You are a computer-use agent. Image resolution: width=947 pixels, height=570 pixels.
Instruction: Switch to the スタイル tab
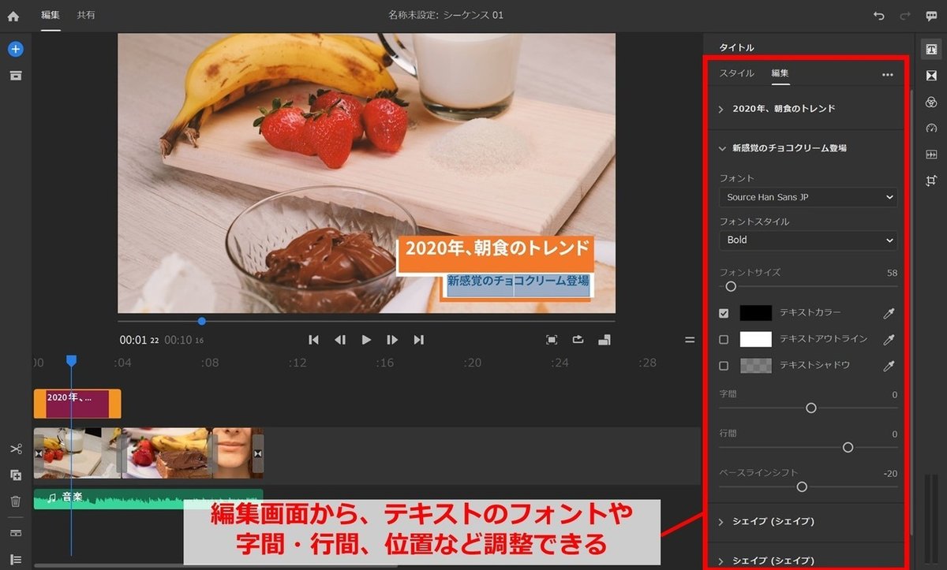pos(737,73)
